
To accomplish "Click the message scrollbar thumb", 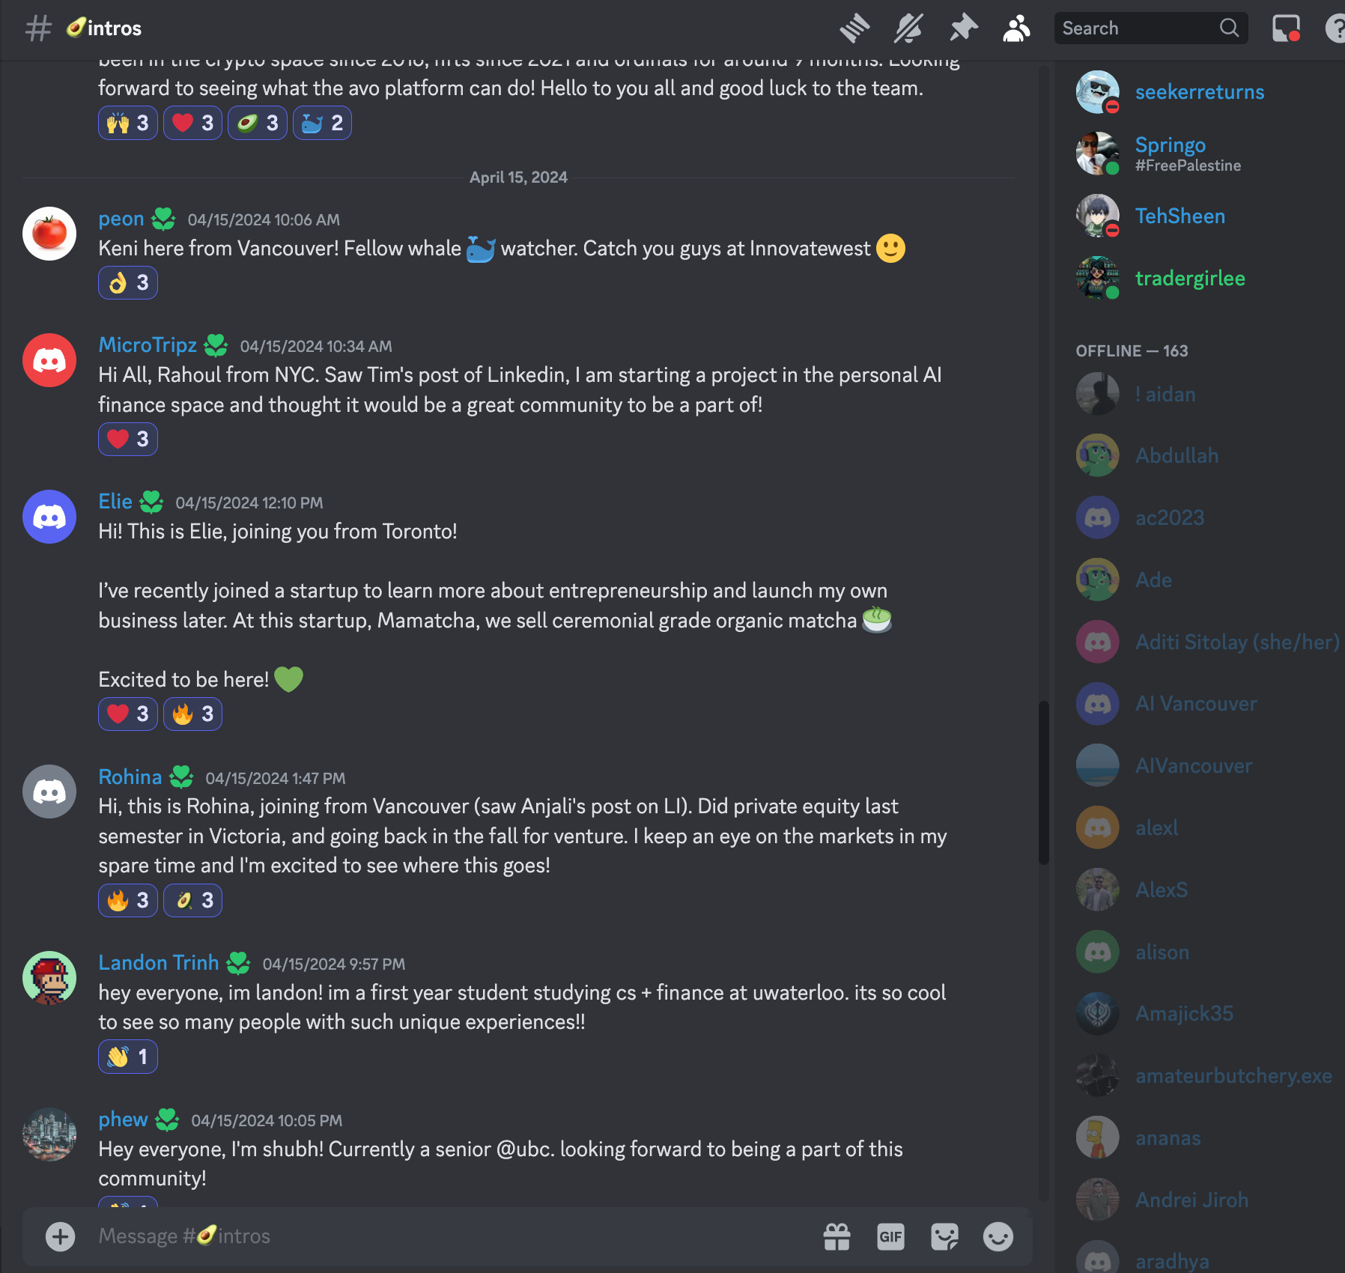I will [1043, 783].
